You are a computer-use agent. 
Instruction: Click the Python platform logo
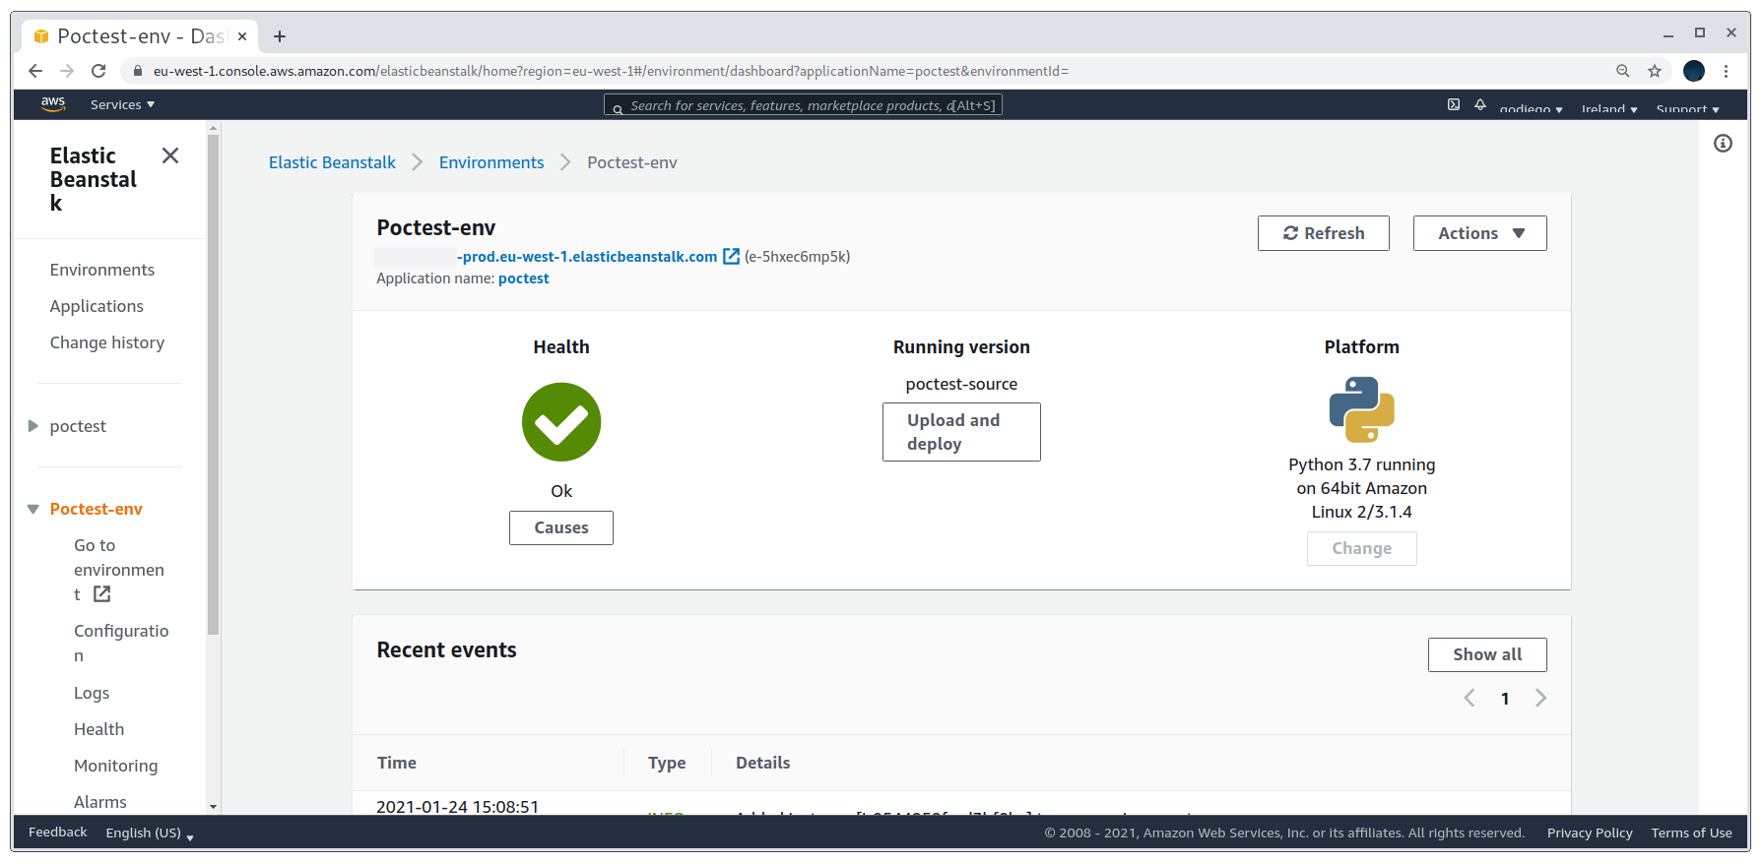[x=1362, y=409]
